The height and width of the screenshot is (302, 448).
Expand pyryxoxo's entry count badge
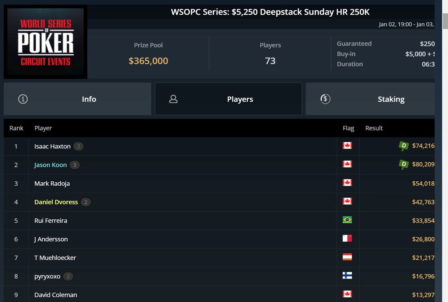tap(68, 276)
